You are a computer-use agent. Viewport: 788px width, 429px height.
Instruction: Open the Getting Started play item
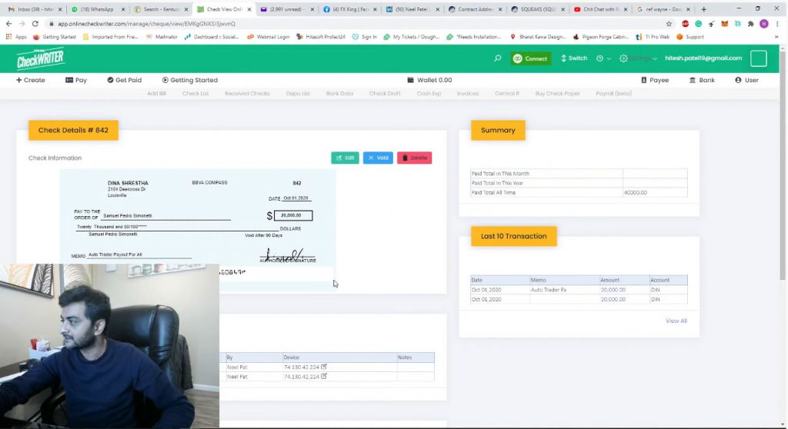(190, 80)
